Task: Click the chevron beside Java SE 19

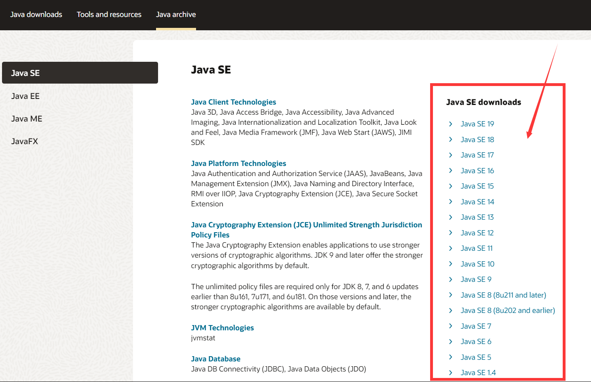Action: [x=451, y=124]
